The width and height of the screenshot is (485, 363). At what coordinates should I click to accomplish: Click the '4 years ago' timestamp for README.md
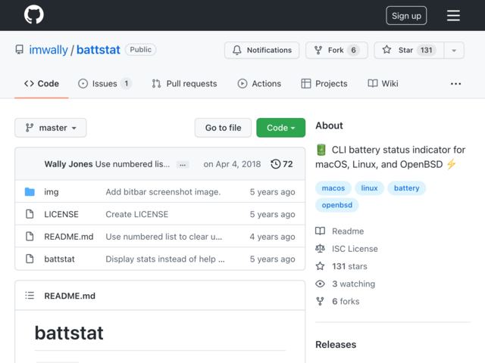pyautogui.click(x=272, y=237)
